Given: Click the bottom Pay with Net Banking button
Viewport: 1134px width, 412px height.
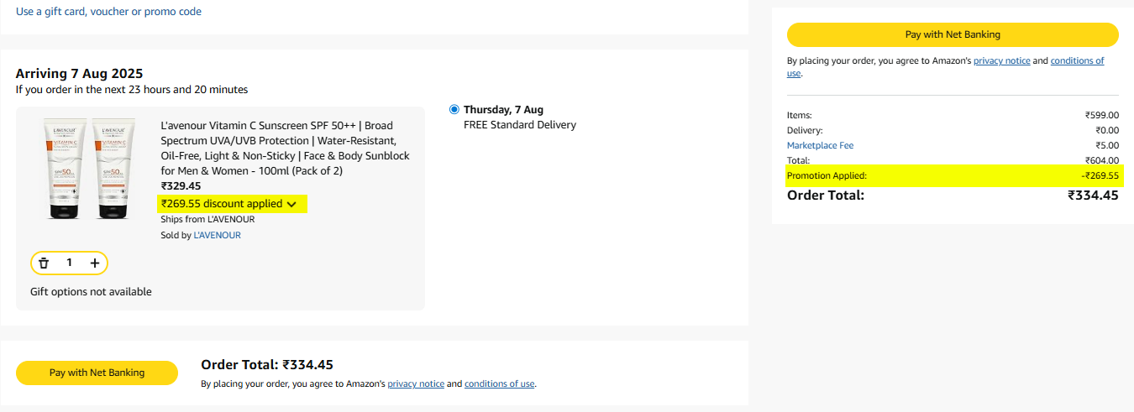Looking at the screenshot, I should [x=97, y=373].
